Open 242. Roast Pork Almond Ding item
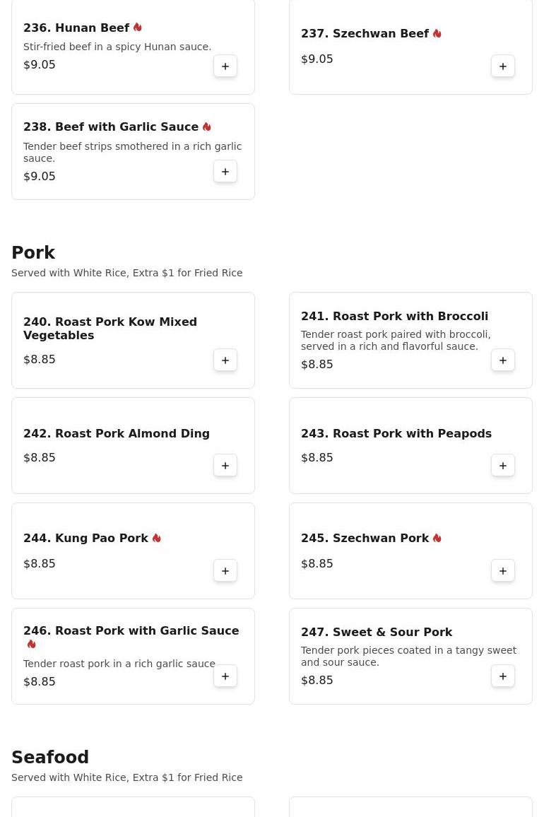 click(117, 434)
